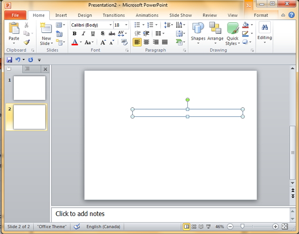Click the Paste clipboard icon

pyautogui.click(x=14, y=28)
